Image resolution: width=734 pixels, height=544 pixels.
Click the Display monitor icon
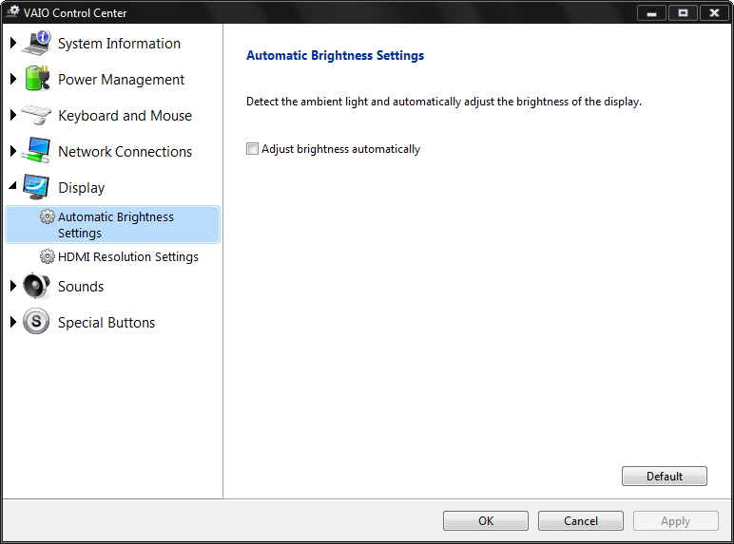36,186
